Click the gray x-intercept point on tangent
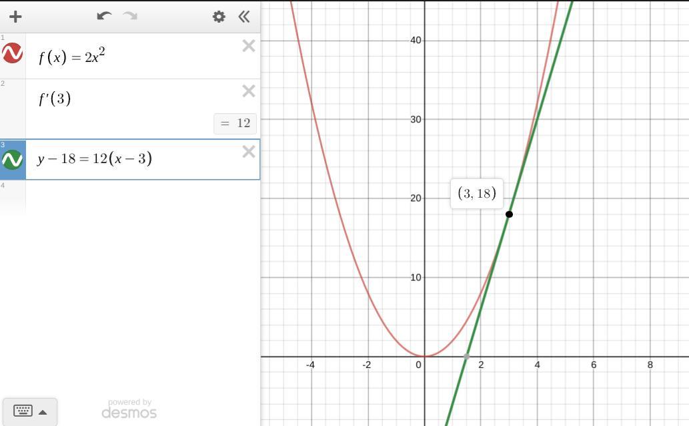689x426 pixels. pos(467,357)
